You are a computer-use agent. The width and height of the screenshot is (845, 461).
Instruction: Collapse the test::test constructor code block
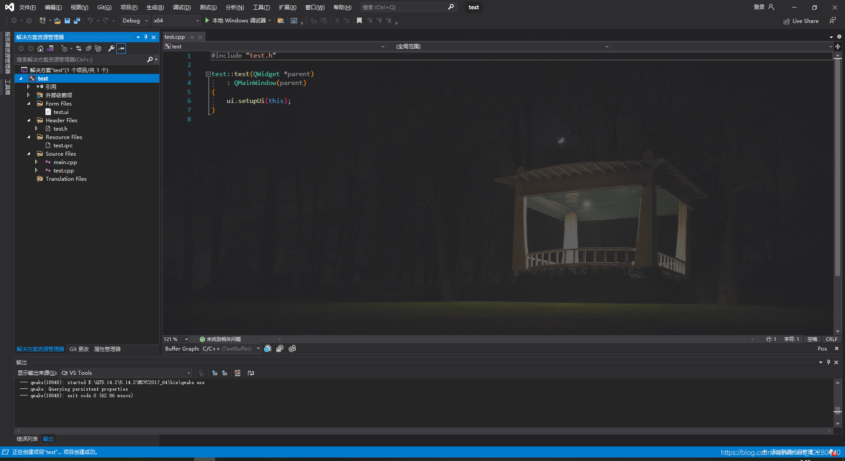click(x=208, y=74)
